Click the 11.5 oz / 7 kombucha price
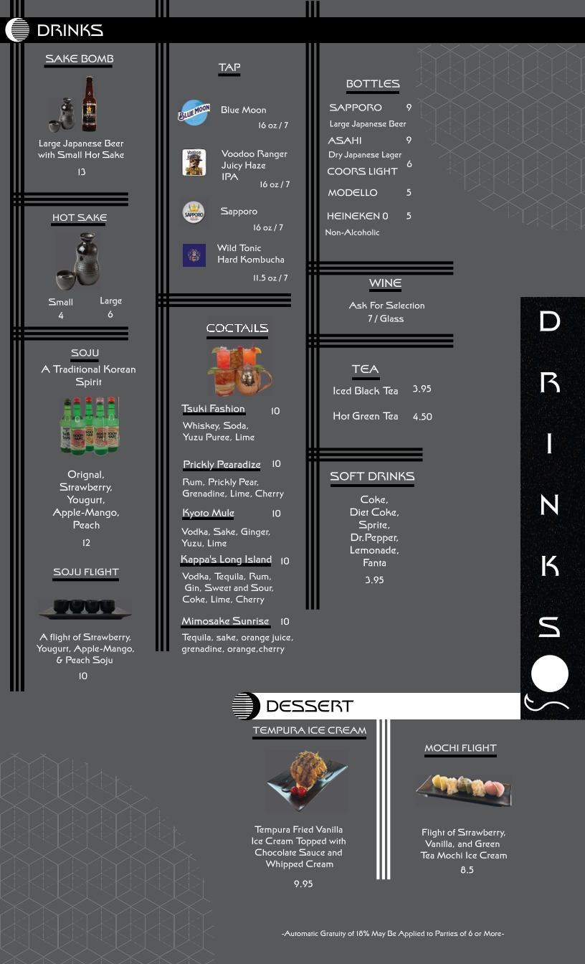This screenshot has height=964, width=585. (x=270, y=278)
